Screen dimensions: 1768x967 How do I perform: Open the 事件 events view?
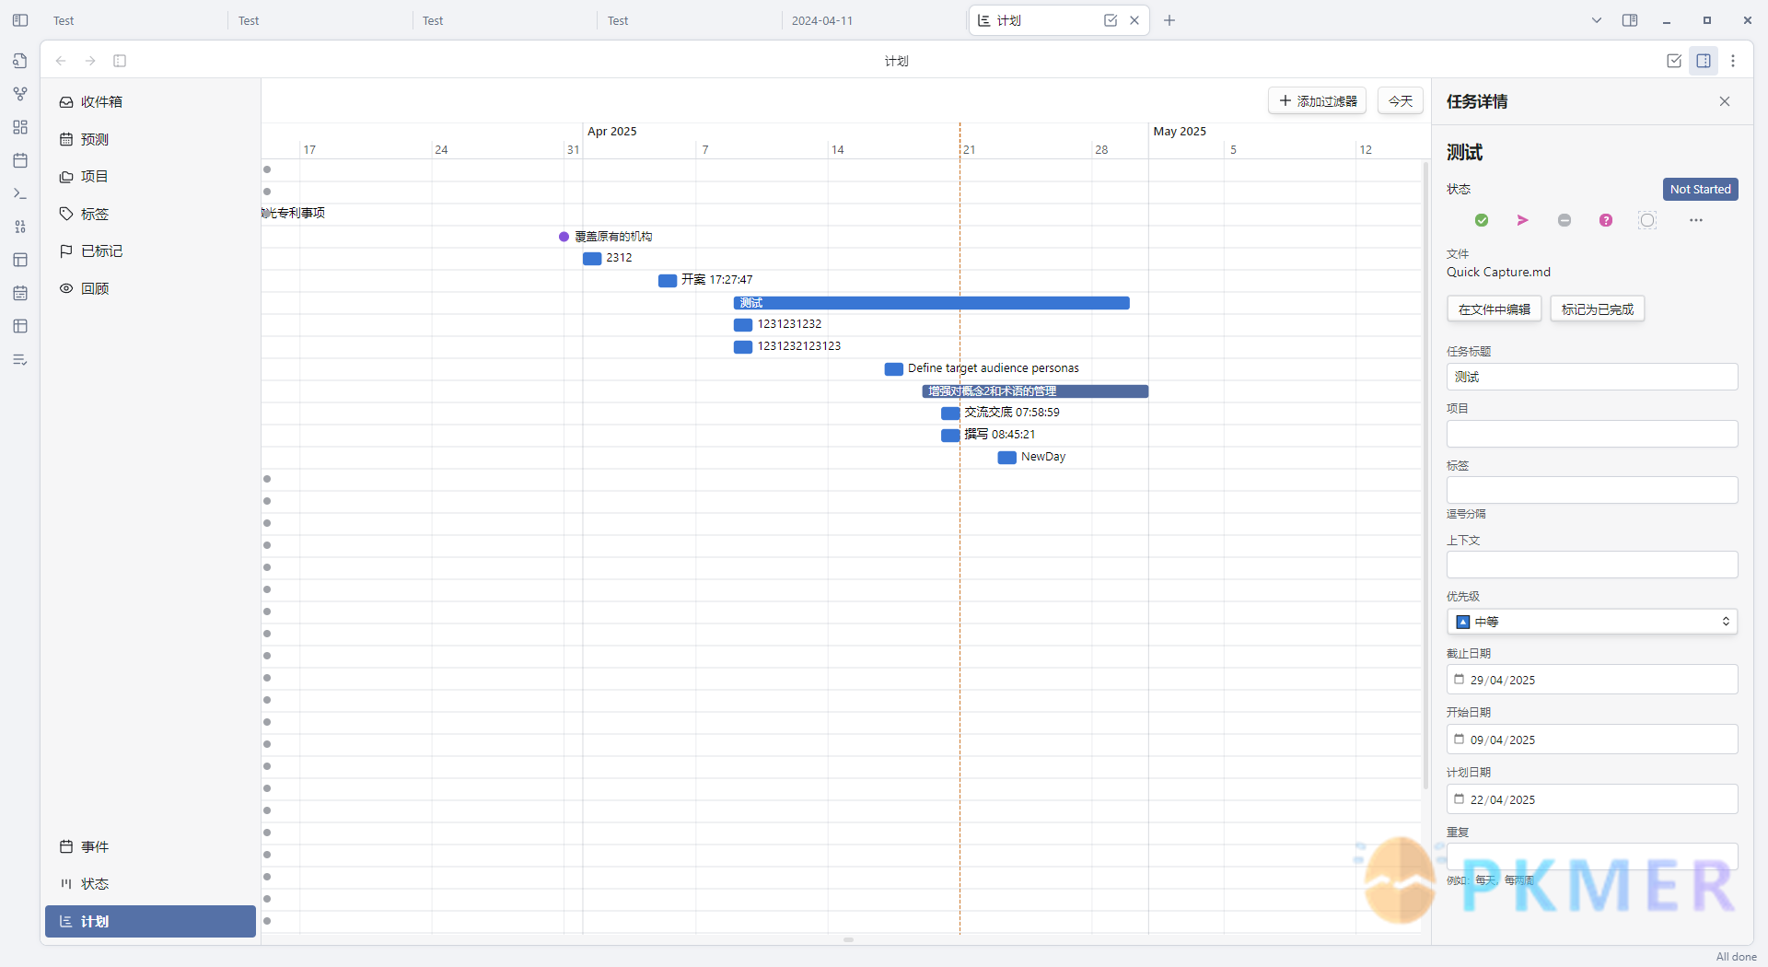[151, 846]
